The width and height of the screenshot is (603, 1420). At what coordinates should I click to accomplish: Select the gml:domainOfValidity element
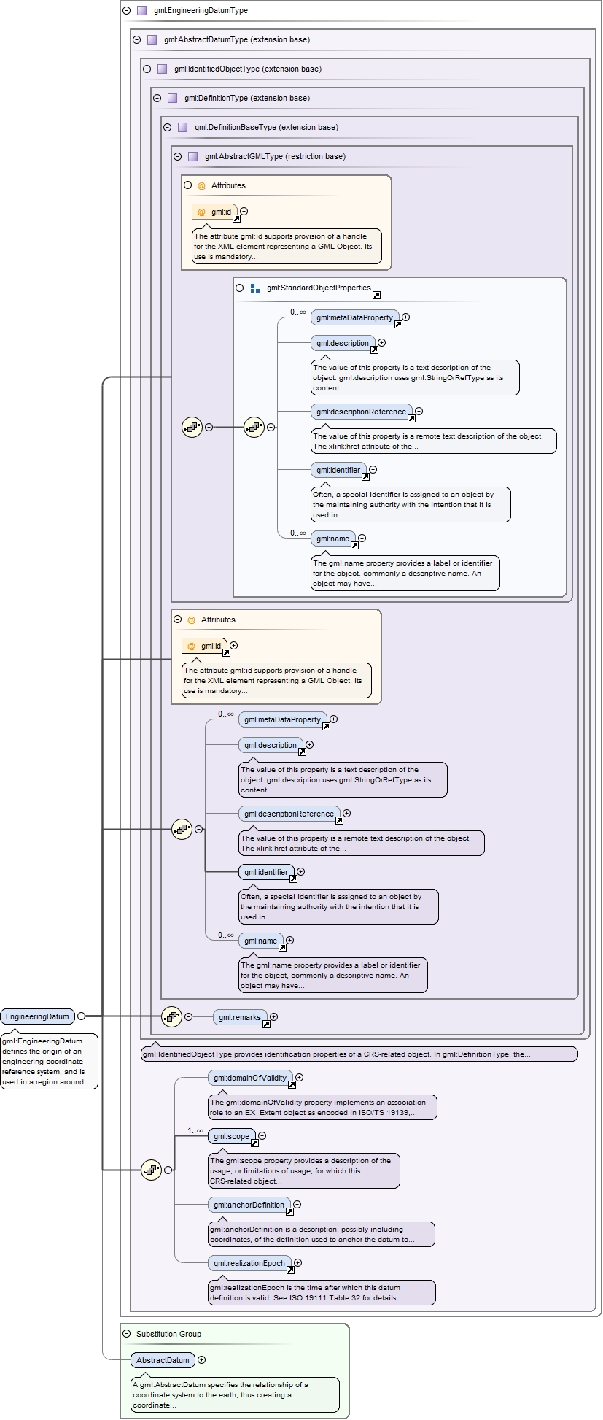point(250,1078)
